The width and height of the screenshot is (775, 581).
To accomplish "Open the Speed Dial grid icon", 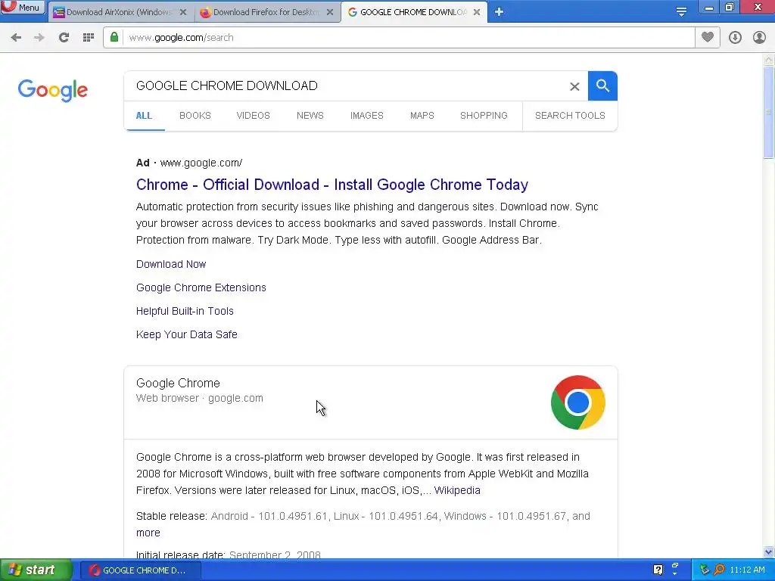I will (89, 38).
